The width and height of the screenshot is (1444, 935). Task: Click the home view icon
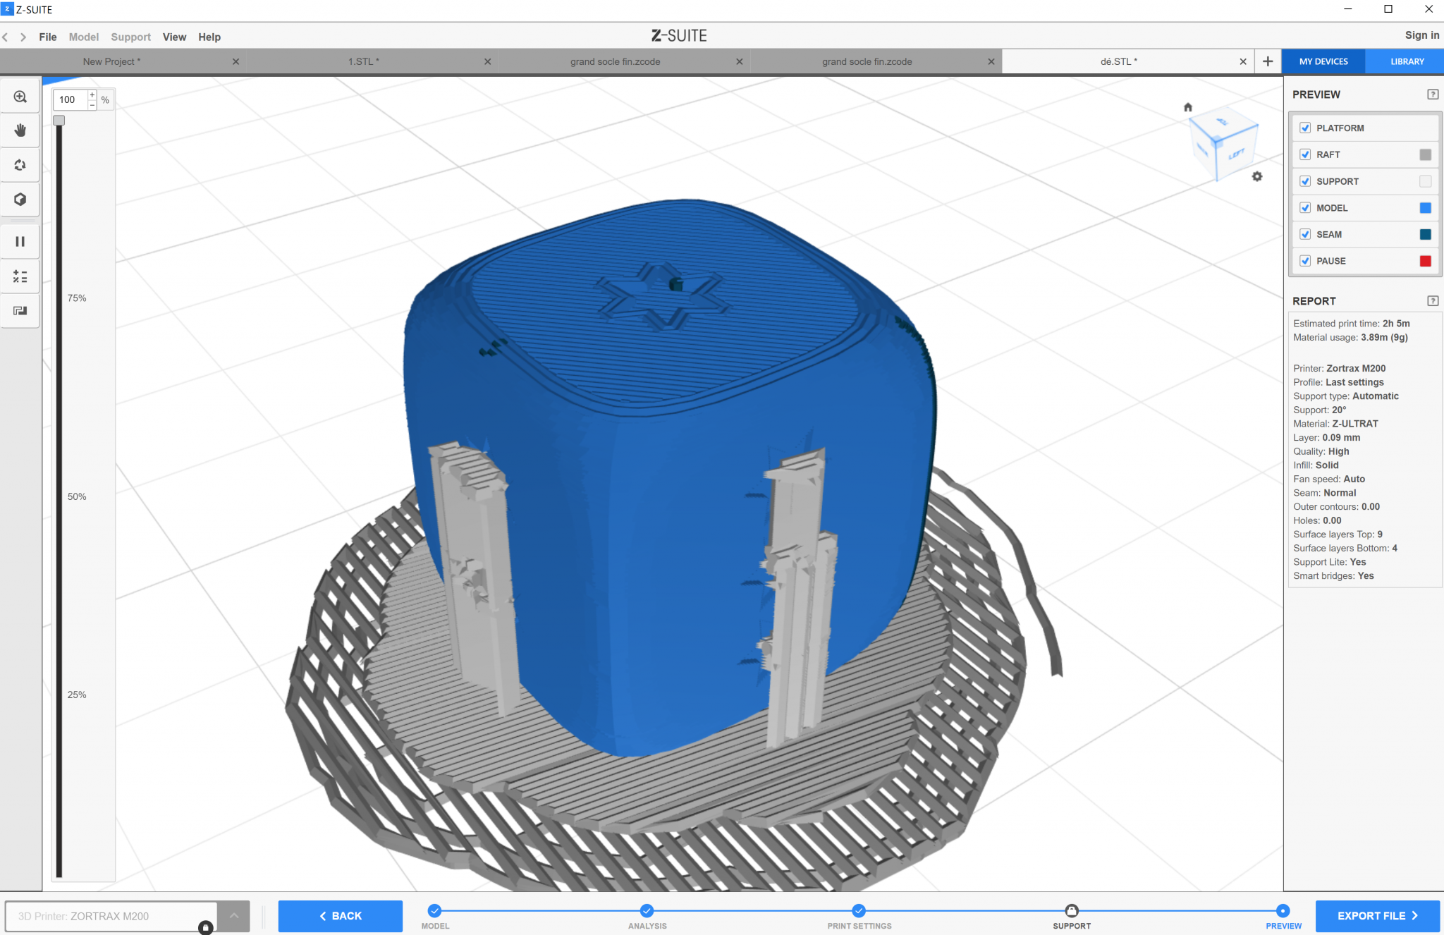pyautogui.click(x=1188, y=107)
